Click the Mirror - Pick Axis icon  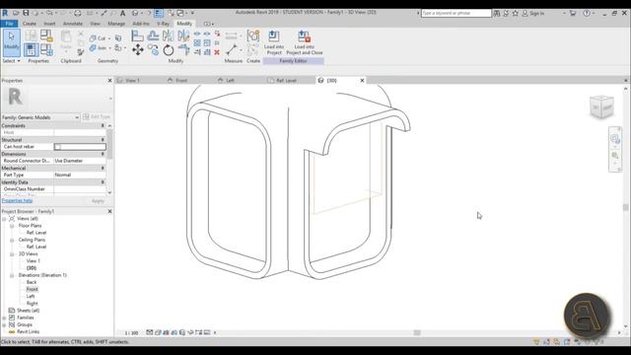tap(169, 35)
